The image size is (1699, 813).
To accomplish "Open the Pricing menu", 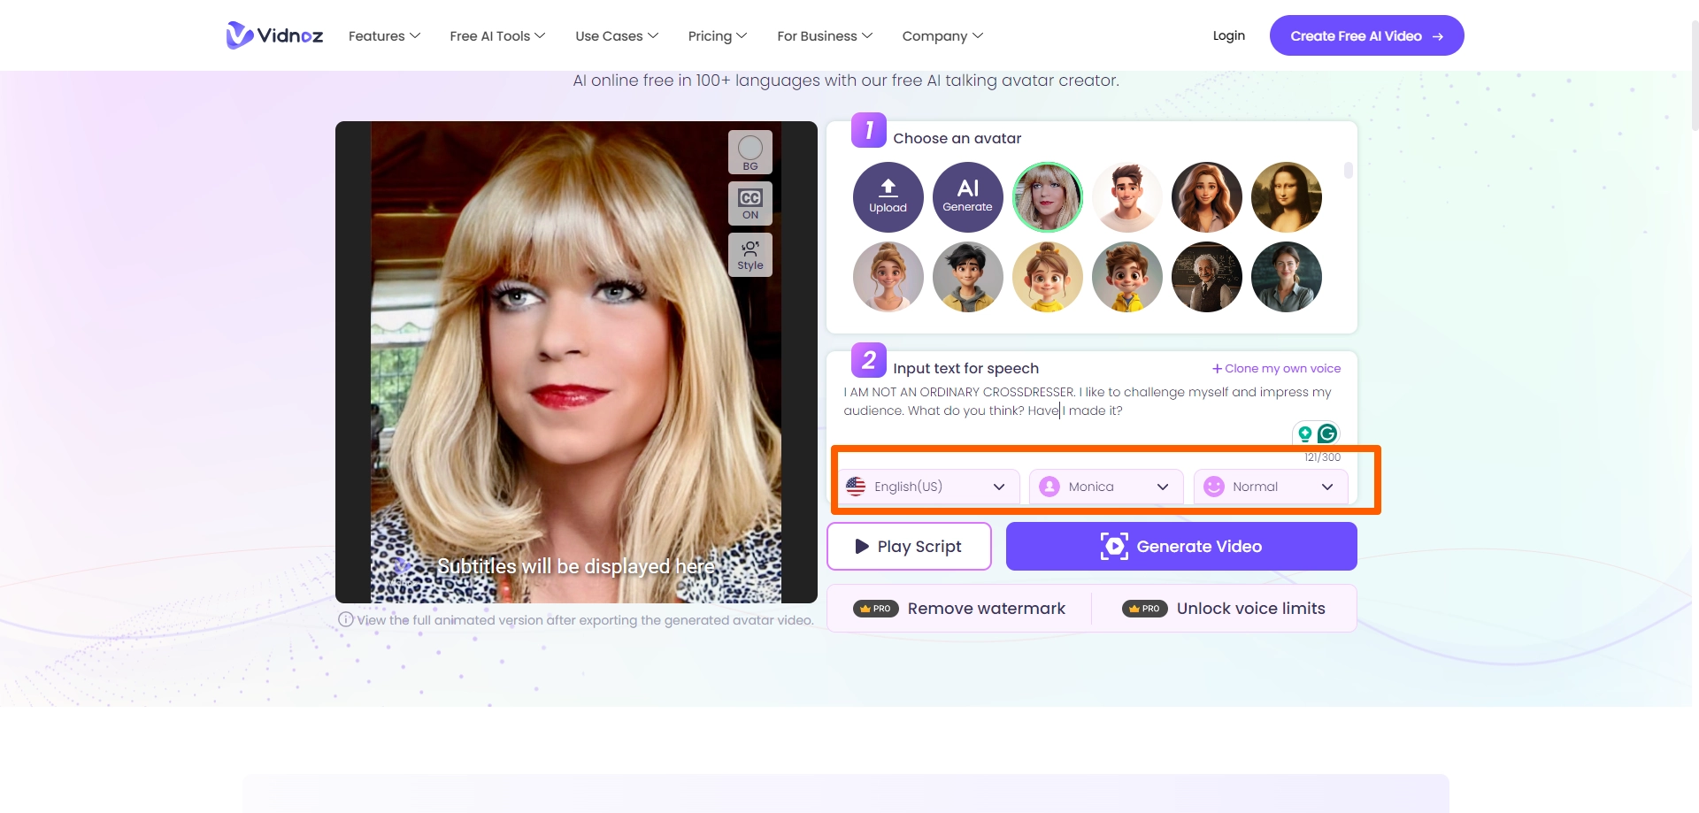I will click(x=717, y=35).
